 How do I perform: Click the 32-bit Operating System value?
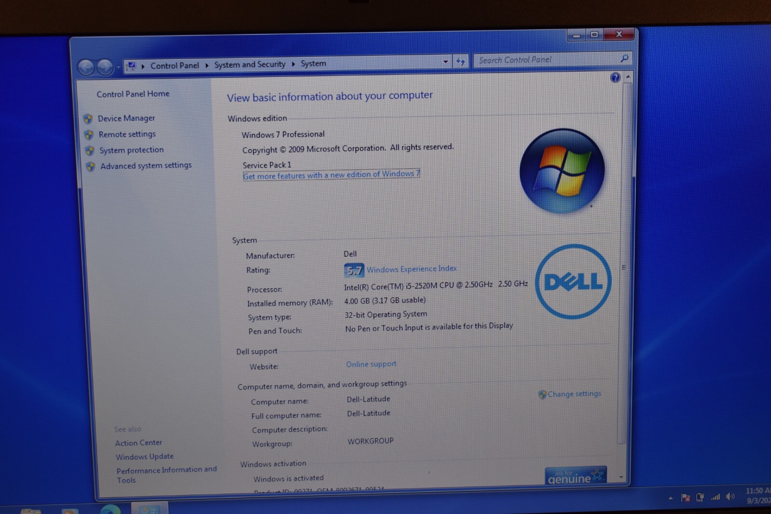[x=385, y=315]
